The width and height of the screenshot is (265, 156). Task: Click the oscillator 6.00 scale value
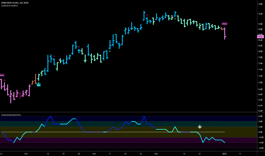tap(260, 116)
